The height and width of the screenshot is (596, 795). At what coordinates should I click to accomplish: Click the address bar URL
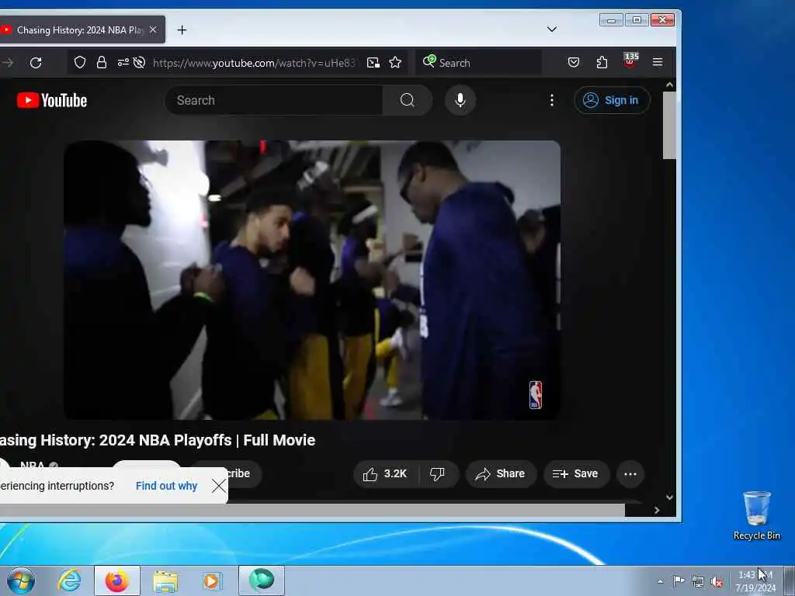click(254, 63)
